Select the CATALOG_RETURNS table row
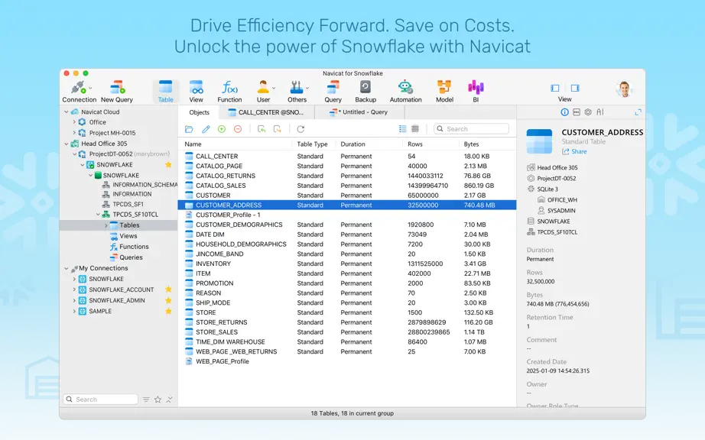Viewport: 705px width, 440px height. tap(346, 176)
